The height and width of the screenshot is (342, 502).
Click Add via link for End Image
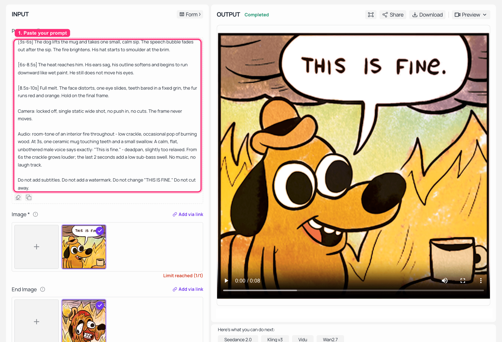188,289
